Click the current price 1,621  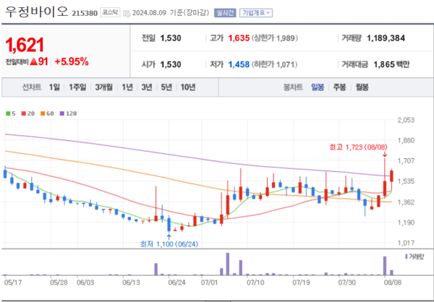[x=25, y=45]
